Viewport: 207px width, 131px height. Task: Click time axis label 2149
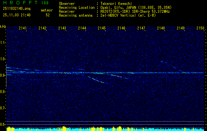coord(181,28)
